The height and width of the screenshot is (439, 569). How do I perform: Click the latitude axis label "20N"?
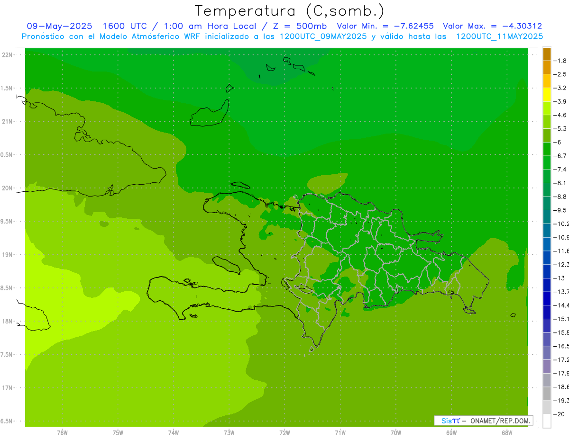pos(7,188)
